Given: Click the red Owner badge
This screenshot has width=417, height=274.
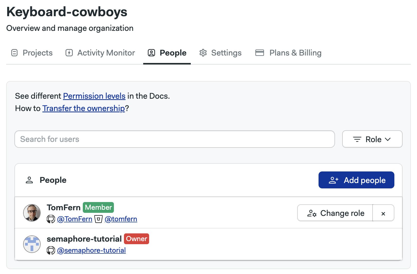Looking at the screenshot, I should (136, 239).
